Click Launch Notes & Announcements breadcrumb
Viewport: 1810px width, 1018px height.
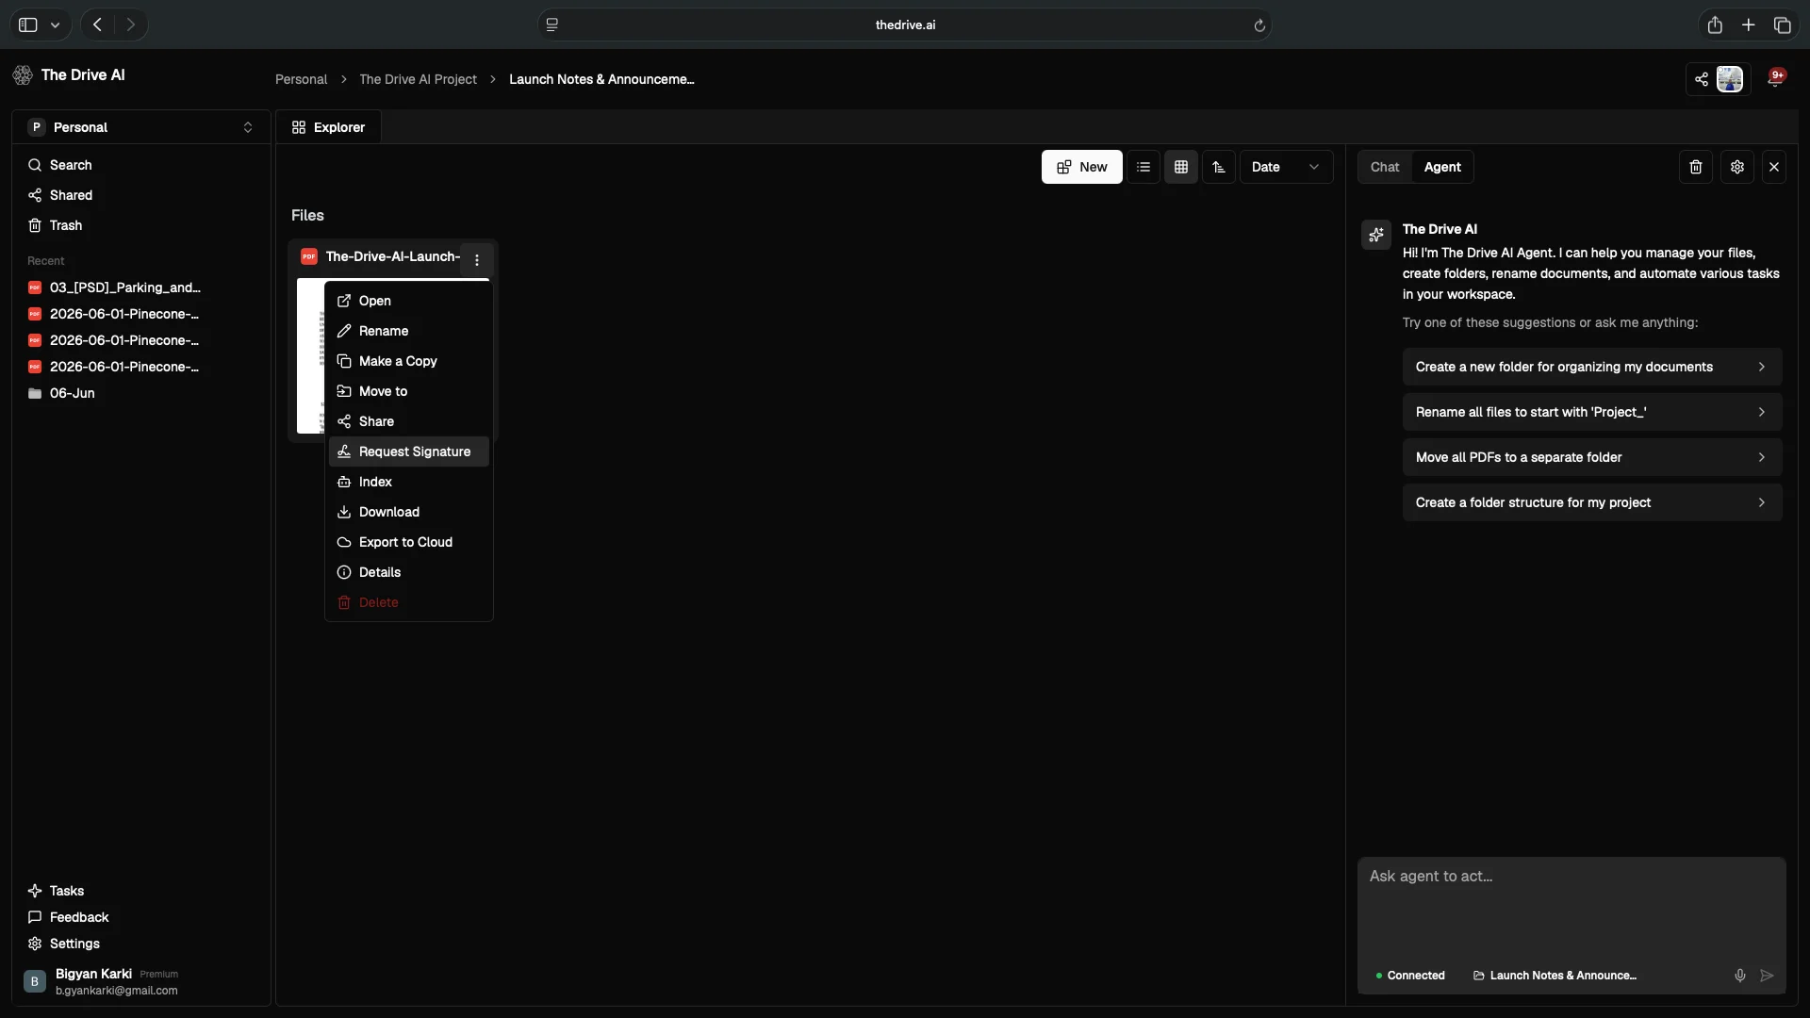point(601,79)
